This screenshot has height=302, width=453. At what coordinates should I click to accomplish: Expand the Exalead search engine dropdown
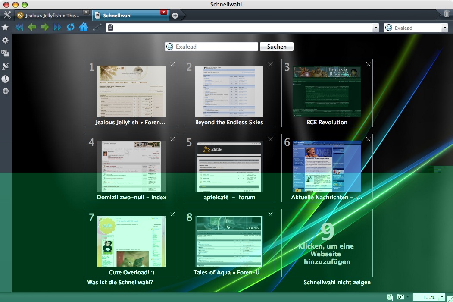(444, 28)
